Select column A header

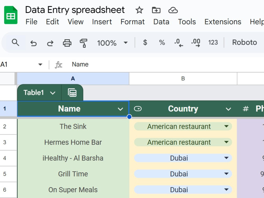pyautogui.click(x=73, y=79)
